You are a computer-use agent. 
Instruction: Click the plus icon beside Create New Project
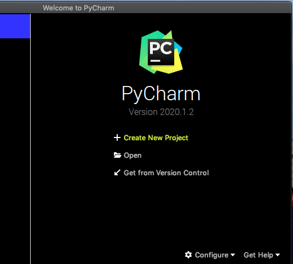(117, 137)
